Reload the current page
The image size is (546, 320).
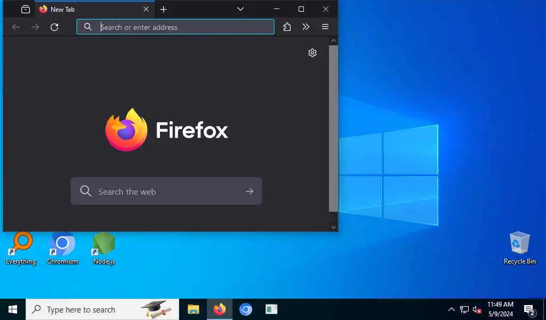[x=54, y=27]
